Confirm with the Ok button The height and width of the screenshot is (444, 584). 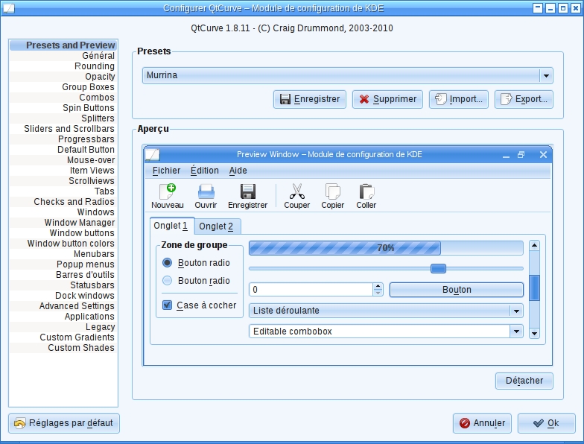click(547, 423)
